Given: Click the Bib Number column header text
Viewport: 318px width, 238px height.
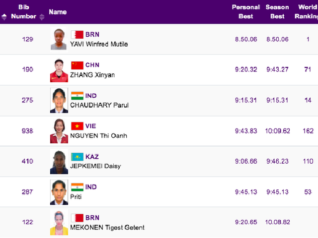Looking at the screenshot, I should [x=23, y=12].
